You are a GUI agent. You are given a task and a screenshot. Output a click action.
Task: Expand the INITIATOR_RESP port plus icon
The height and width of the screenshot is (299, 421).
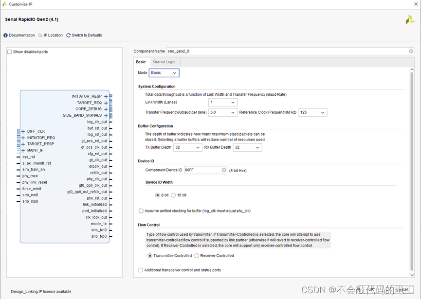coord(106,97)
